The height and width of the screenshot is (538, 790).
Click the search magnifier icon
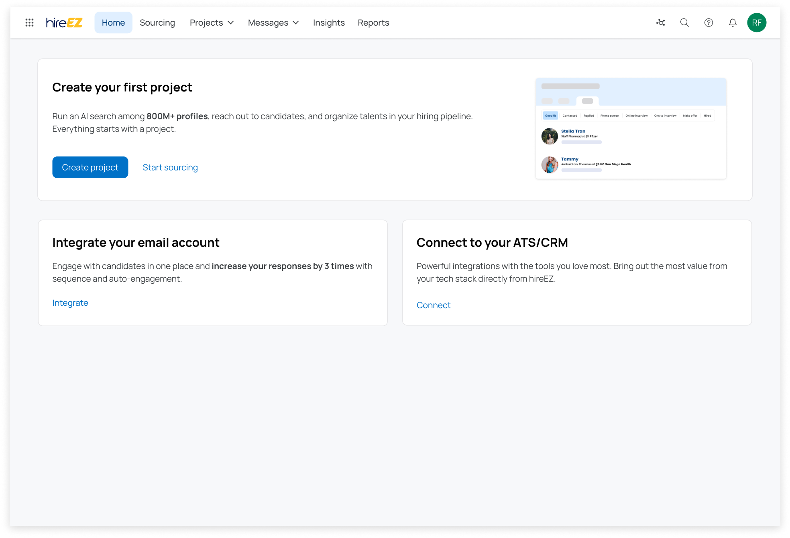click(x=684, y=22)
